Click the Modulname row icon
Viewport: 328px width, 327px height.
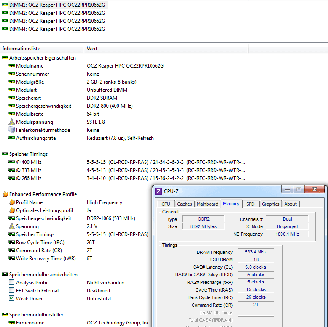click(12, 65)
